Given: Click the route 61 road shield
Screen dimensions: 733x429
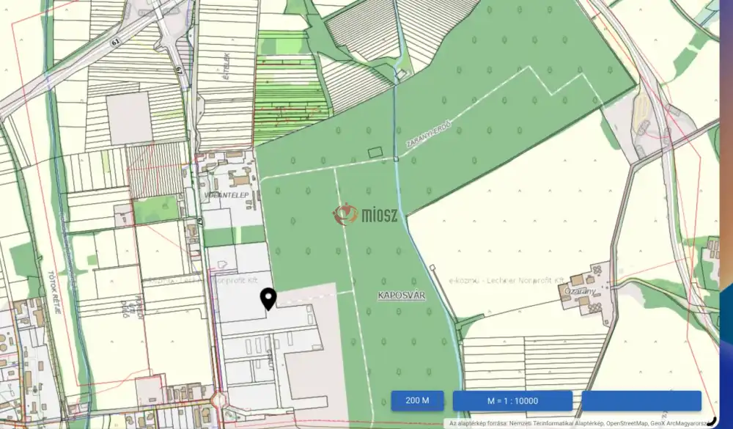Looking at the screenshot, I should click(x=115, y=43).
